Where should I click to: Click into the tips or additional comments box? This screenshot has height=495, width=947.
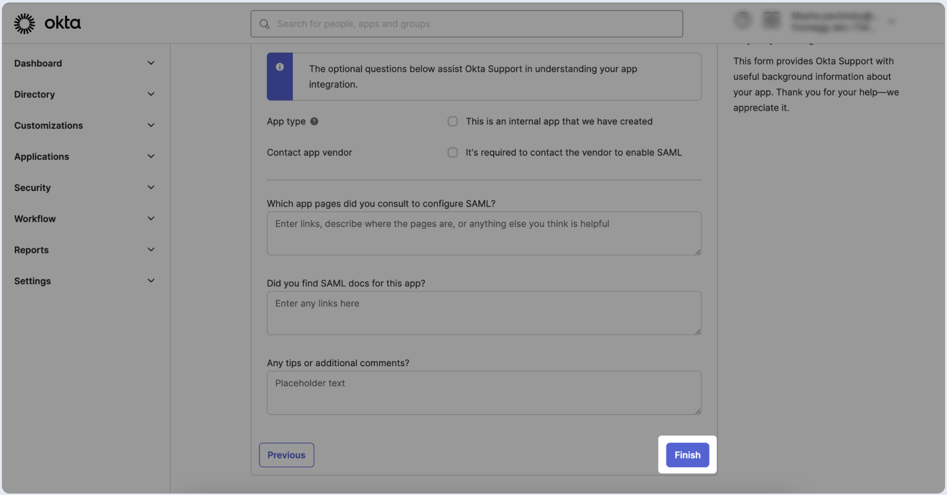pos(484,393)
